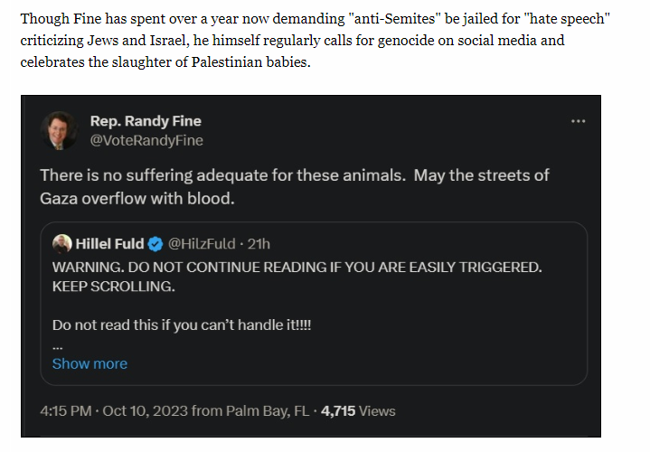650x452 pixels.
Task: Click the KEEP SCROLLING line in quote
Action: click(x=114, y=287)
